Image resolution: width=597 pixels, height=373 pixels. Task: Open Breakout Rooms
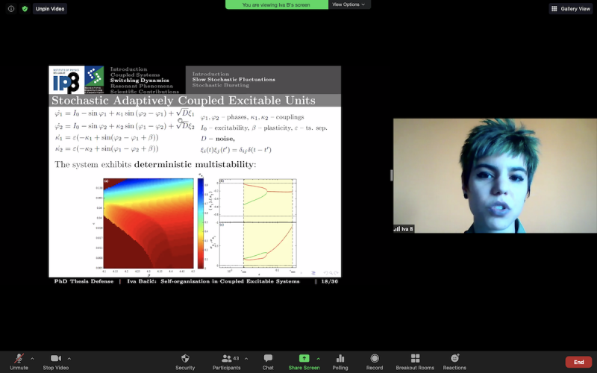tap(415, 361)
